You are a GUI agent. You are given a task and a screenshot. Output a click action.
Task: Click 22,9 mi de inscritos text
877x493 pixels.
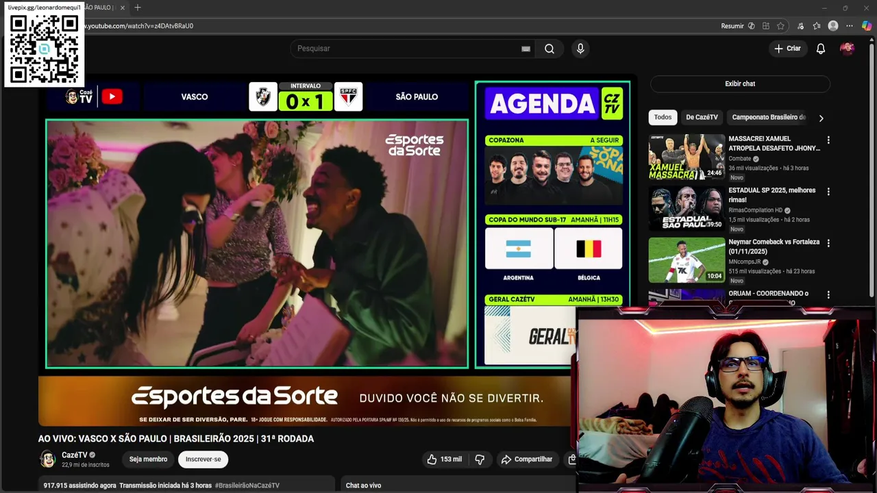click(86, 465)
